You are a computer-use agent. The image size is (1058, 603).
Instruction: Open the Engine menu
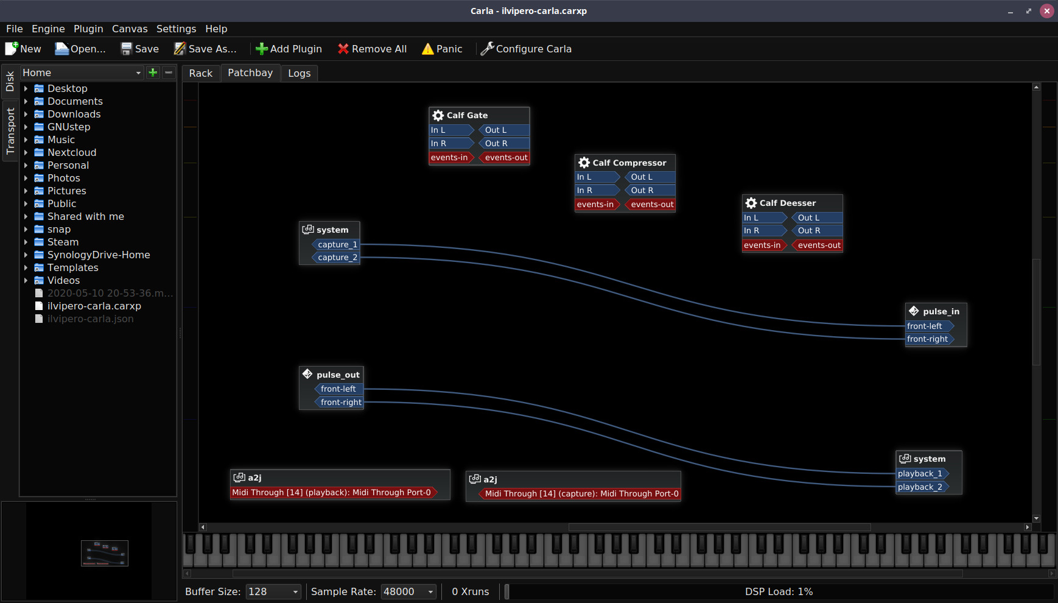[x=47, y=29]
